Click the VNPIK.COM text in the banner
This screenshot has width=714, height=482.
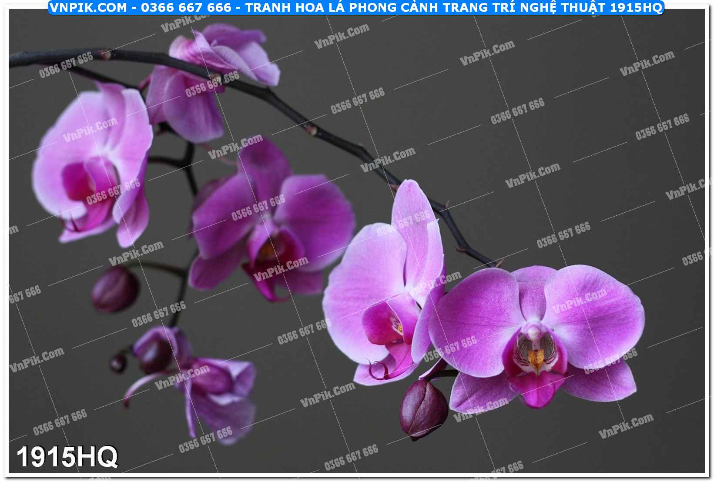pos(88,7)
